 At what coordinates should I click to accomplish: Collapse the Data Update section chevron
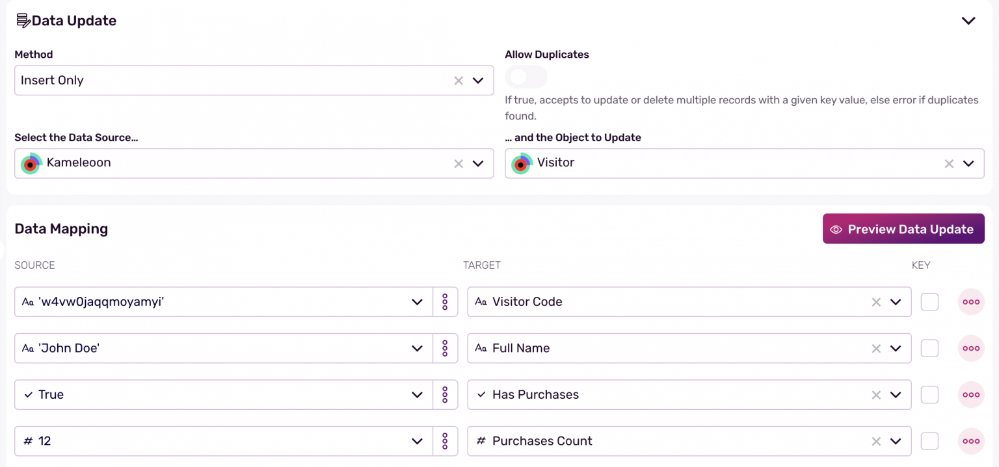[968, 21]
